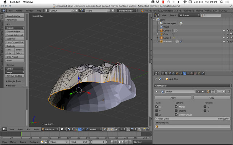Screen dimensions: 233x145
Task: Click the Camera object icon in outliner
Action: click(161, 30)
